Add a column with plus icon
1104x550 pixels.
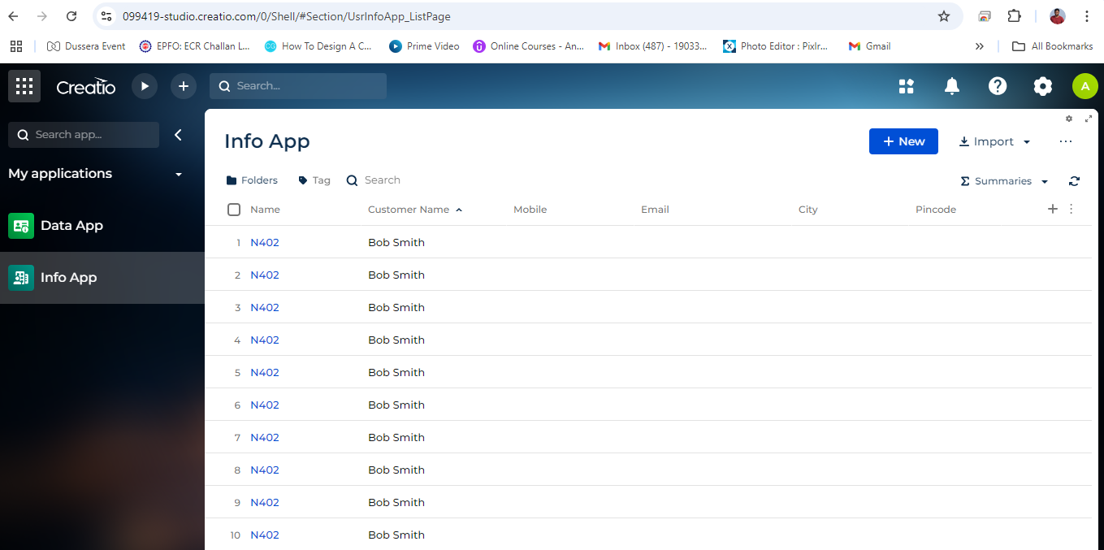click(x=1053, y=209)
